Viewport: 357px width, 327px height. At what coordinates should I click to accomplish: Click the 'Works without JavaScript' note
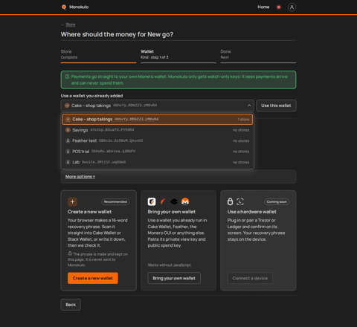pyautogui.click(x=170, y=265)
